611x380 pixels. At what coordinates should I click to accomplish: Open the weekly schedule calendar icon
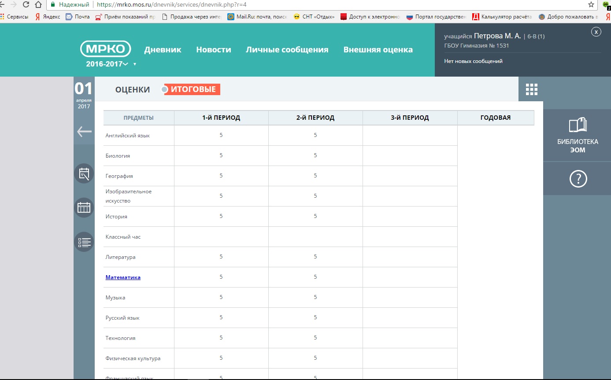coord(84,208)
